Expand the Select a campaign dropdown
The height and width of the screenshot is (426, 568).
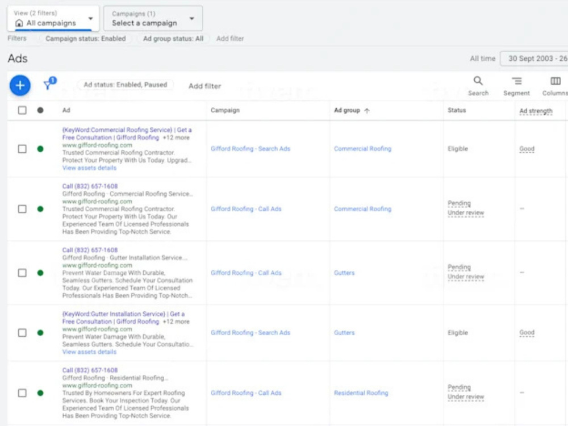[153, 19]
